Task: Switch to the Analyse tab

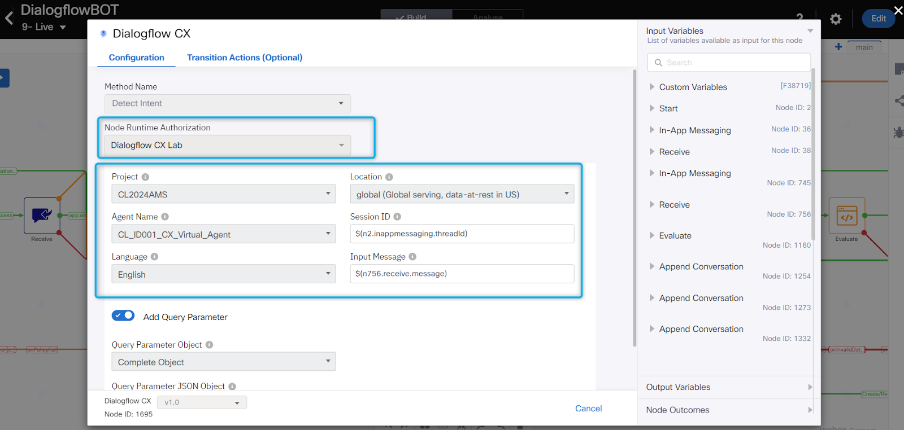Action: [488, 15]
